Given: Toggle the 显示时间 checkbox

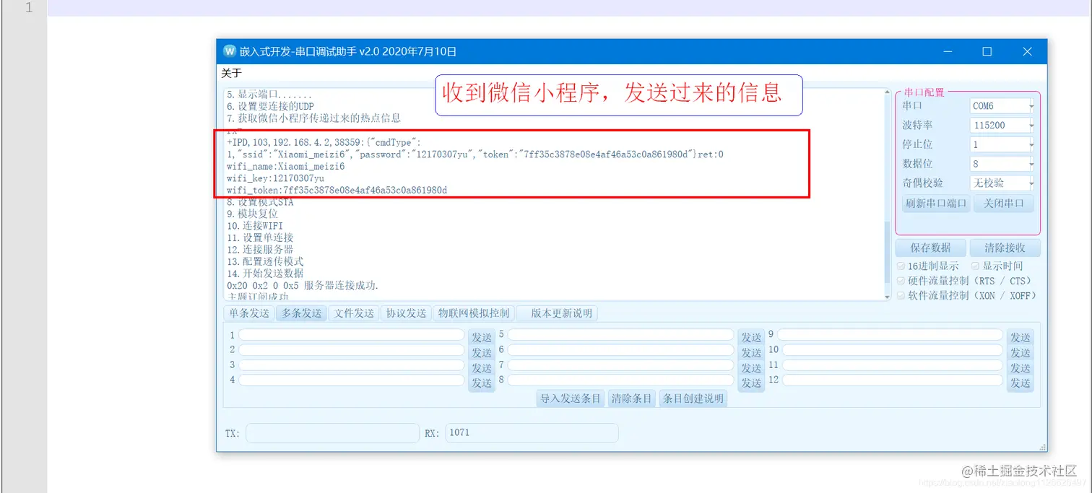Looking at the screenshot, I should point(976,266).
